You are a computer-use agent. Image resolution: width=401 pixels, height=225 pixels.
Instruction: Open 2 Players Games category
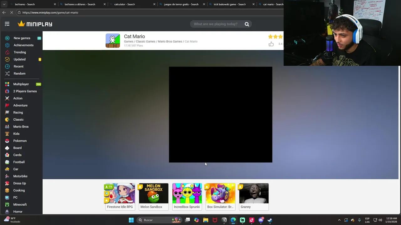(25, 91)
